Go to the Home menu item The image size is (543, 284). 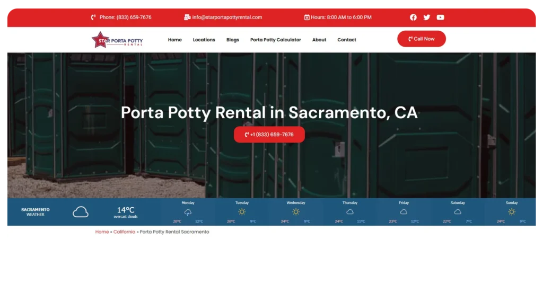(x=174, y=40)
